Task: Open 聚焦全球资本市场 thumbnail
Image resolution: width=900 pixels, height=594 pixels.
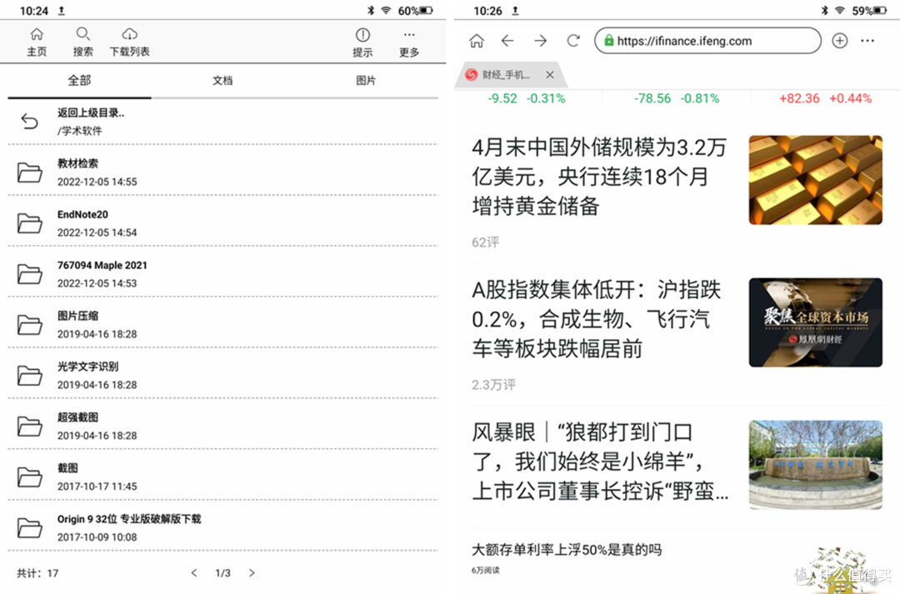Action: pyautogui.click(x=816, y=322)
